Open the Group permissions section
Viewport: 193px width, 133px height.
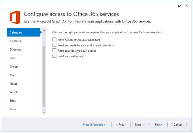14,66
